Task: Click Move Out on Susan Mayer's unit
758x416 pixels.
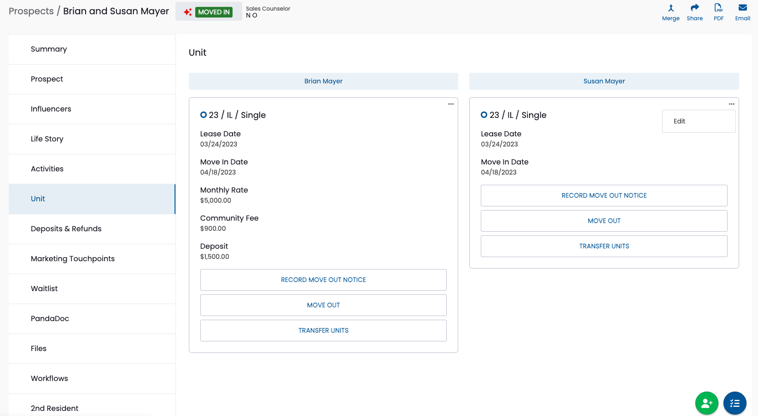Action: 604,221
